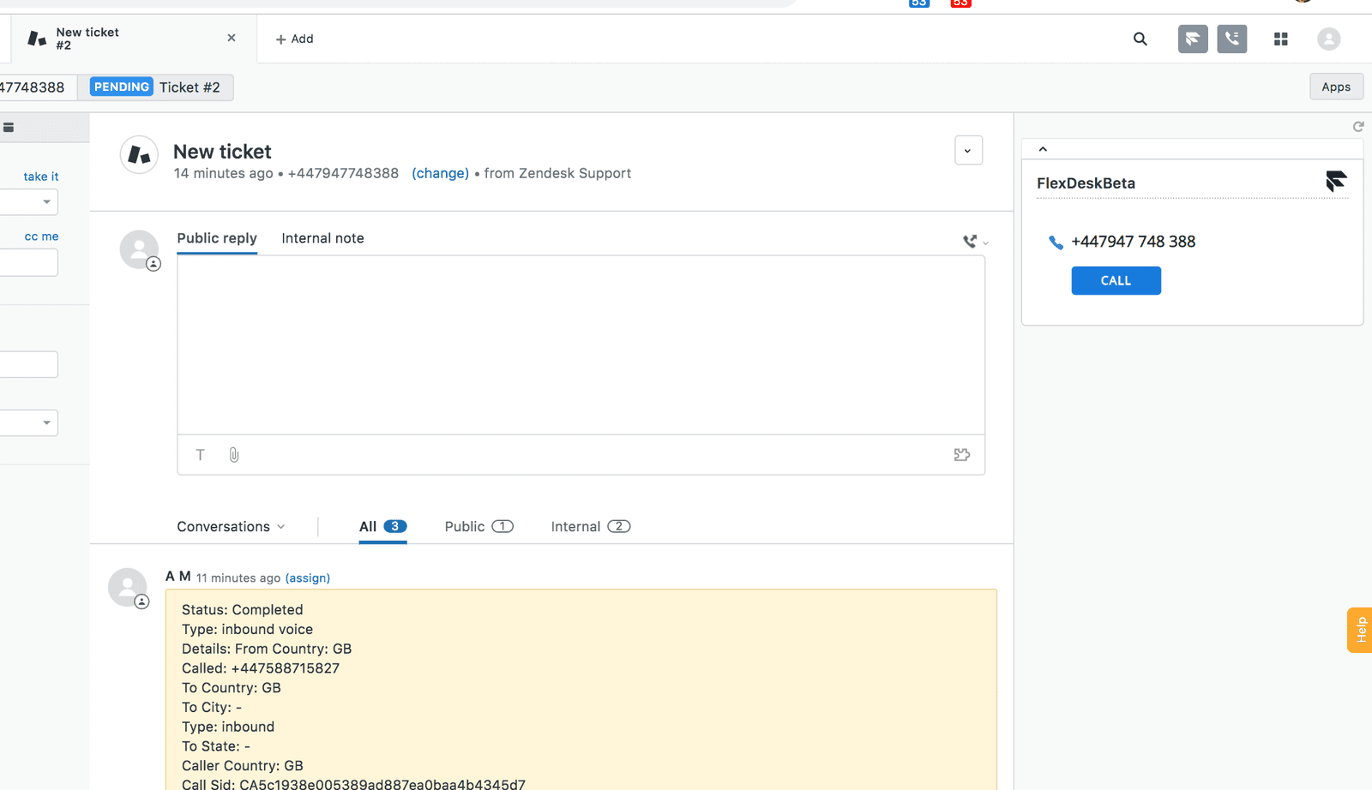Open the profile avatar icon
Screen dimensions: 1372x790
[1328, 39]
